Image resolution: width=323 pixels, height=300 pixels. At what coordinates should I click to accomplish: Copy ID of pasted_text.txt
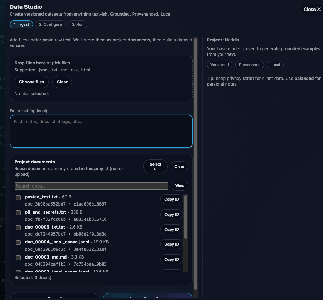[171, 199]
